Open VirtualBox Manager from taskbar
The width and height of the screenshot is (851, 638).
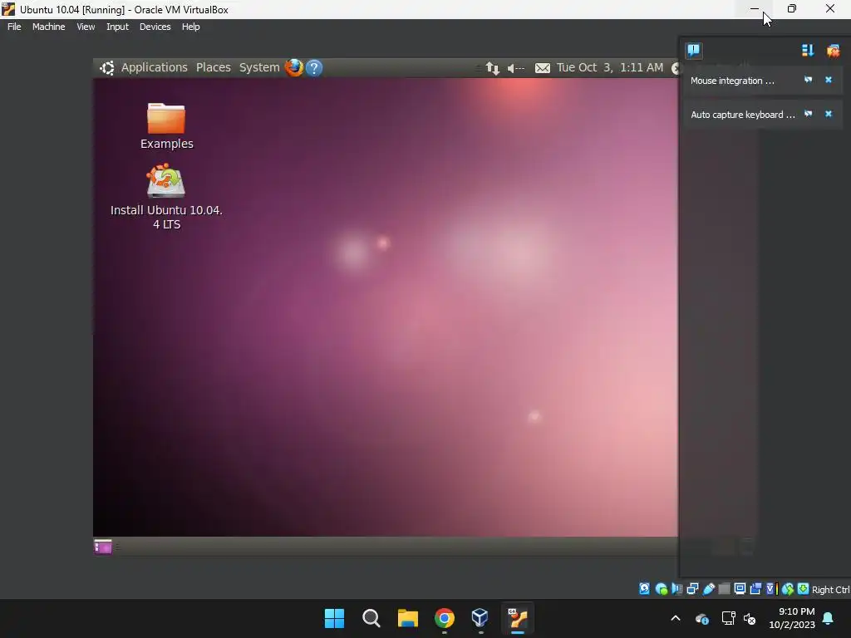(x=480, y=617)
